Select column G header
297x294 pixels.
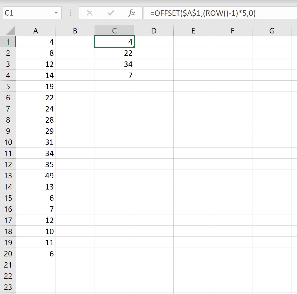272,31
